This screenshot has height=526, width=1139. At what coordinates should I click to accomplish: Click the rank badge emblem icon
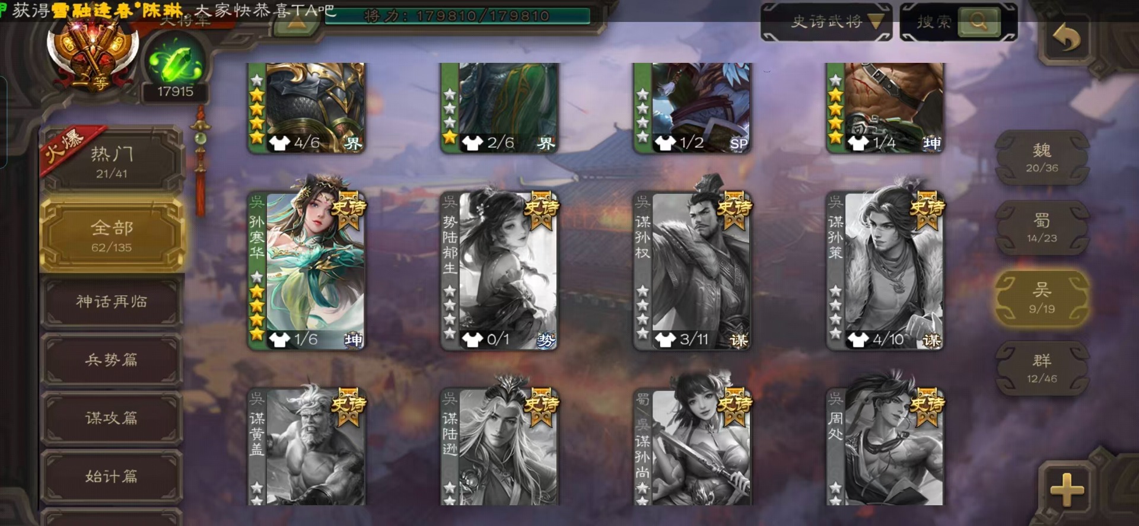point(94,56)
